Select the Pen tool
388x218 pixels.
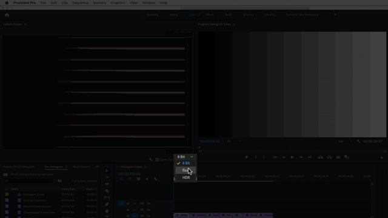point(107,204)
